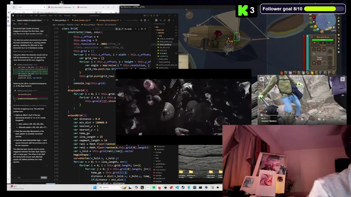Open the File menu in the editor

[31, 16]
